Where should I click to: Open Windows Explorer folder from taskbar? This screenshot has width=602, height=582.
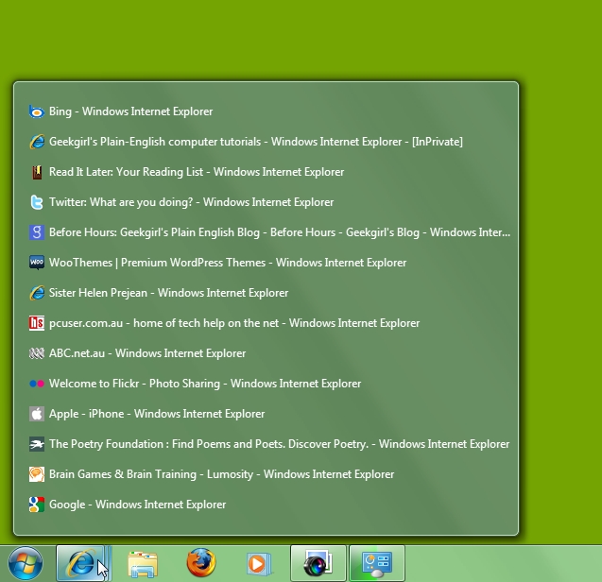coord(143,564)
